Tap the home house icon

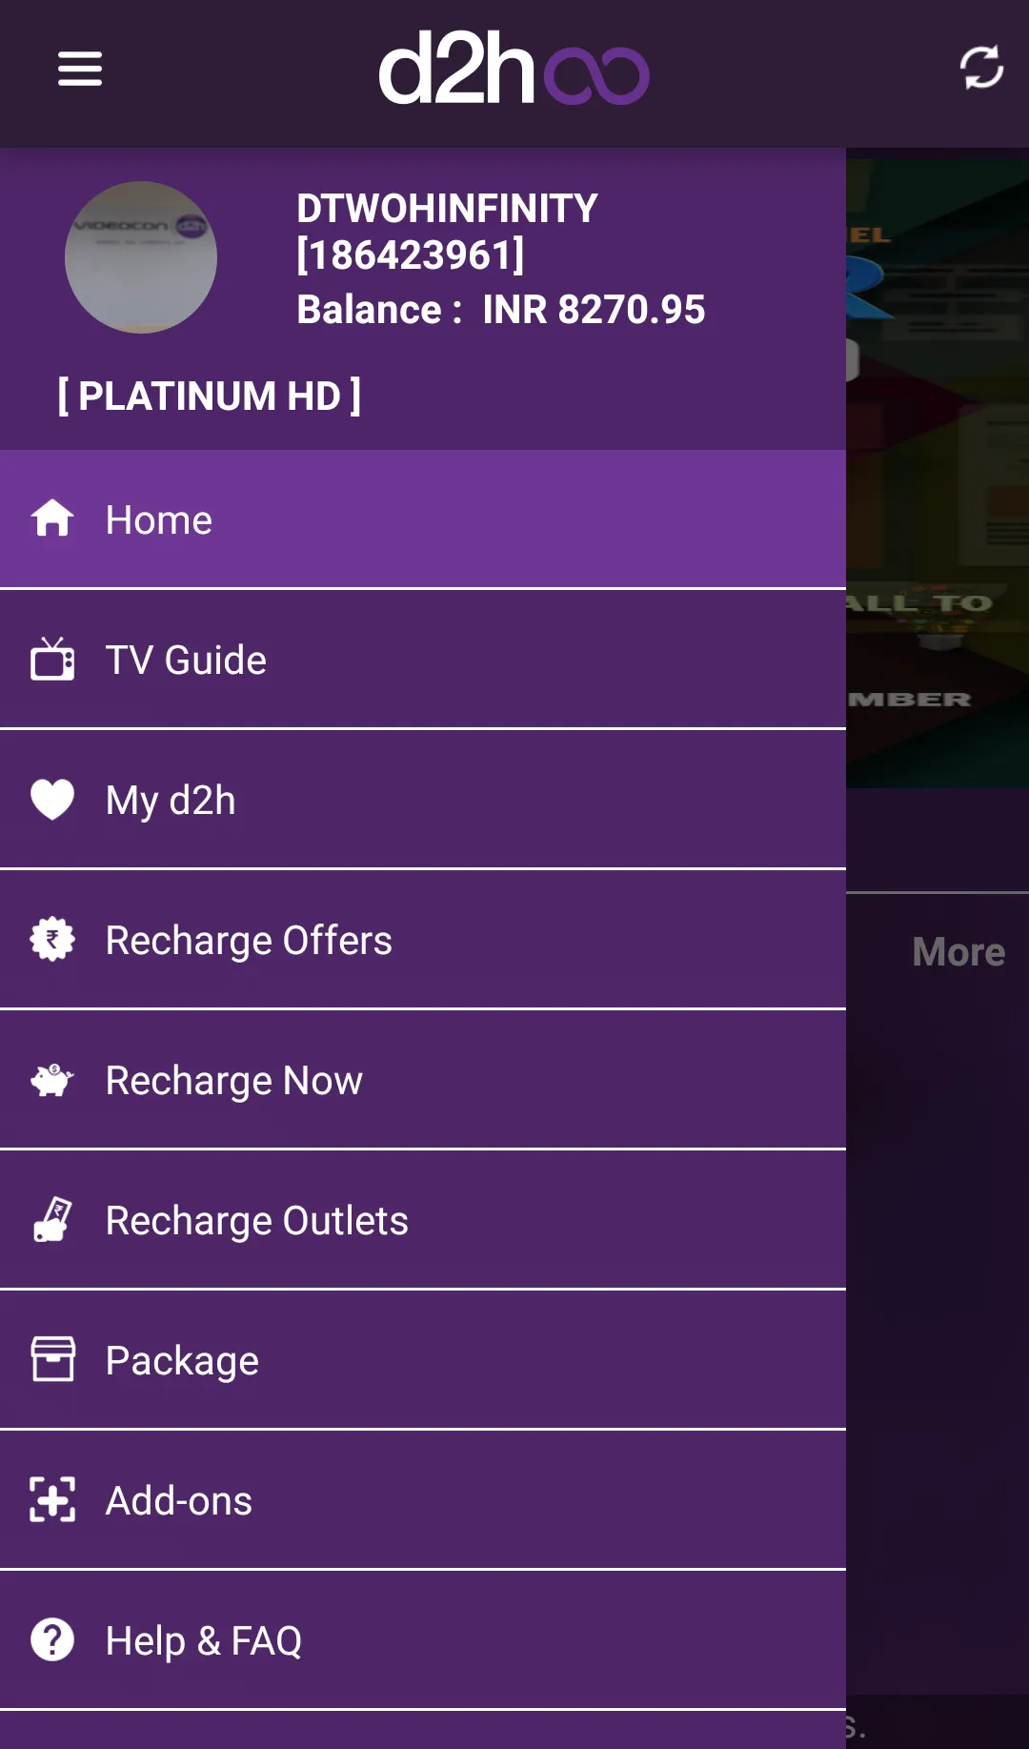tap(52, 519)
